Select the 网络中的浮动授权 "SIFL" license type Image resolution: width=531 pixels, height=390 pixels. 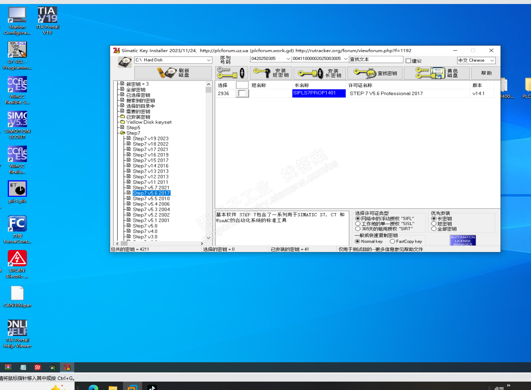click(x=358, y=219)
